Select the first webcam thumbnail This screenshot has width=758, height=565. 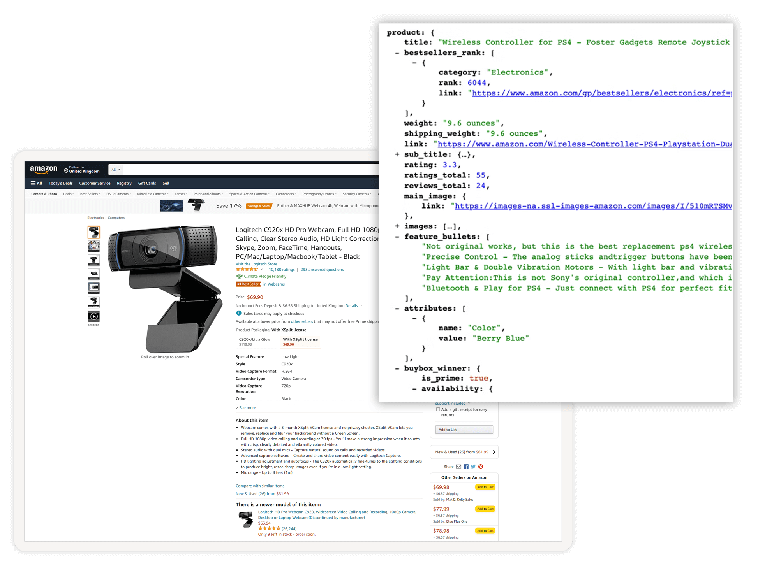(93, 232)
